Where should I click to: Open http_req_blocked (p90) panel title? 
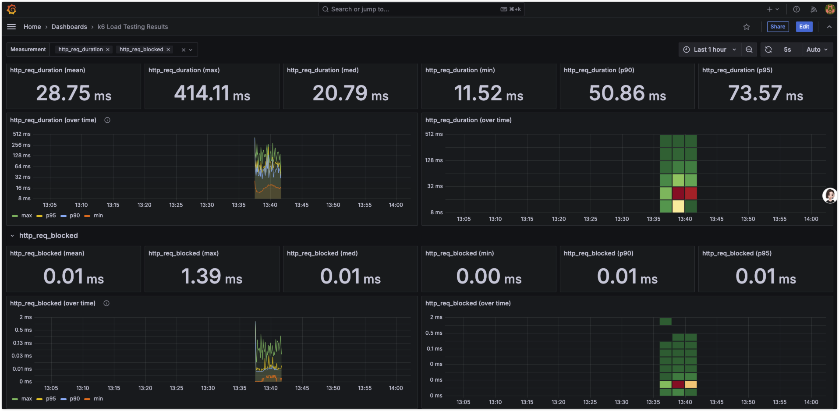pos(598,253)
